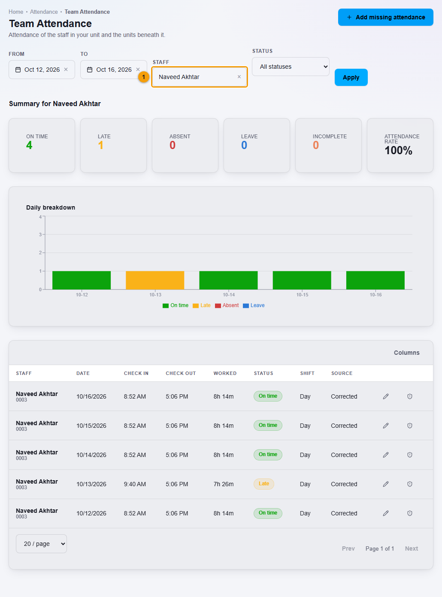The image size is (442, 597).
Task: Toggle the On time series in the chart legend
Action: [x=176, y=305]
